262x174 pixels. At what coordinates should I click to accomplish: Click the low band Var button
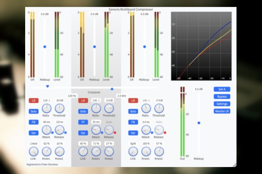(34, 133)
